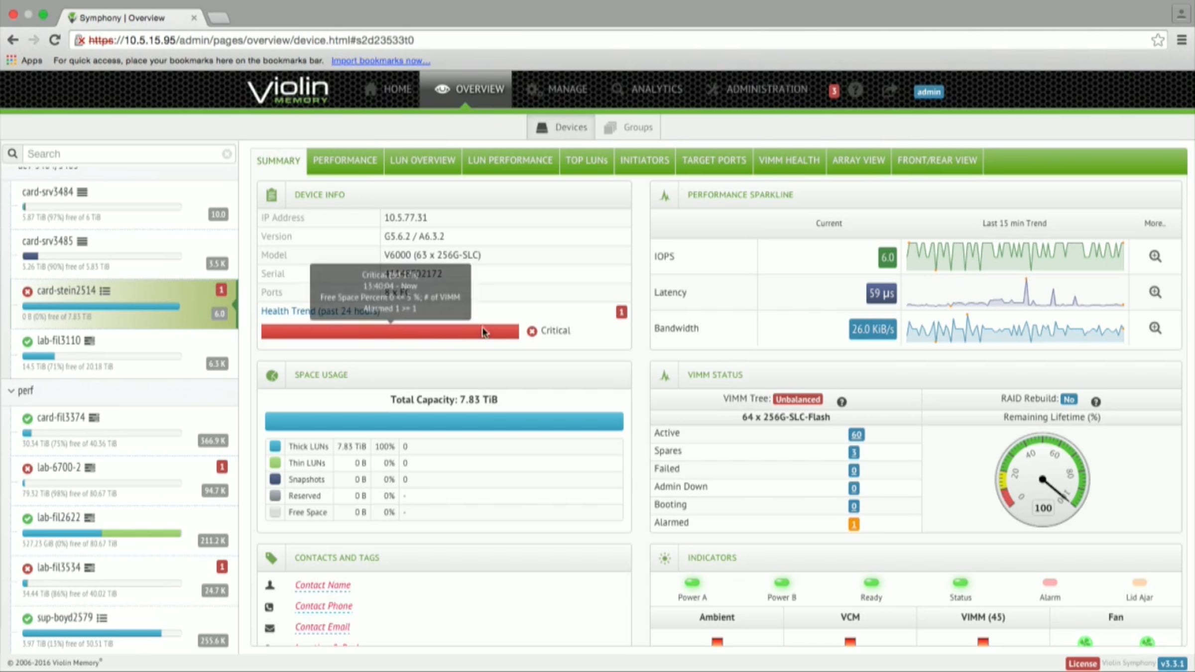Switch to the Groups view
Screen dimensions: 1195x672
tap(628, 127)
